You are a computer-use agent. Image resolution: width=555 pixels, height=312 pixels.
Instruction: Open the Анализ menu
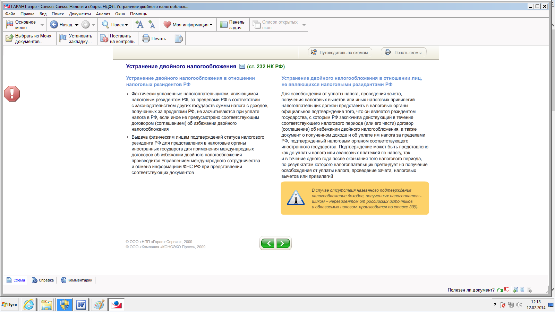pyautogui.click(x=103, y=14)
